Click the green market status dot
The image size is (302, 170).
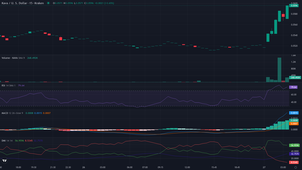48,3
